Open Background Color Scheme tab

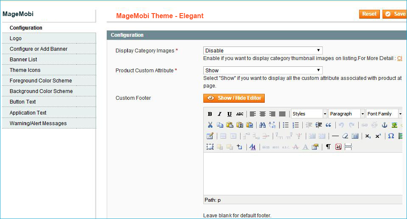(49, 91)
